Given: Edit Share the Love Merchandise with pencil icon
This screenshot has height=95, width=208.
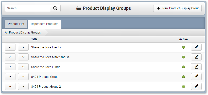Looking at the screenshot, I should (x=196, y=57).
